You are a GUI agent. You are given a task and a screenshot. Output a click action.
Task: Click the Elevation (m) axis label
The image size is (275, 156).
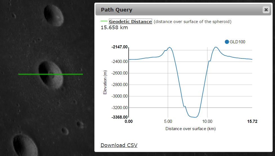pos(105,82)
